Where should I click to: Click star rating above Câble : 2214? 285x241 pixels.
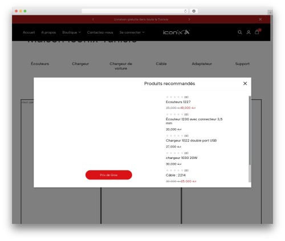click(174, 170)
